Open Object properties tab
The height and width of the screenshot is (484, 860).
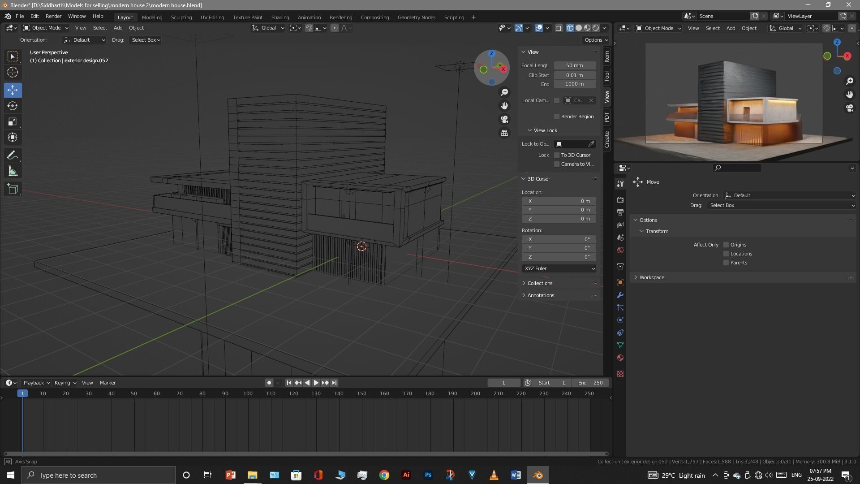click(620, 282)
